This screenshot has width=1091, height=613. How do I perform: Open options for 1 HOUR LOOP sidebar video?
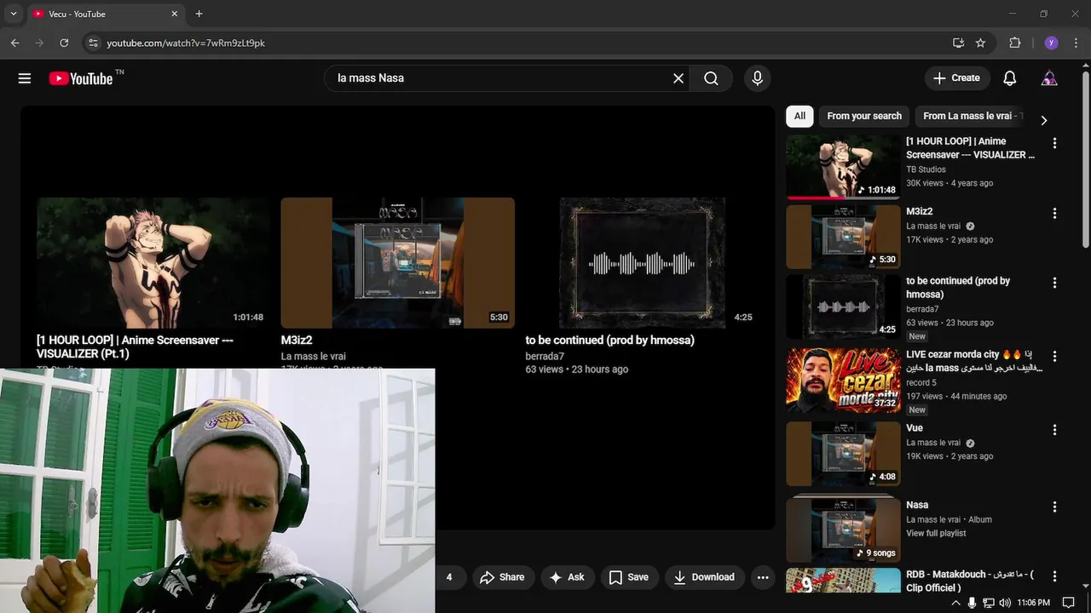(x=1054, y=144)
